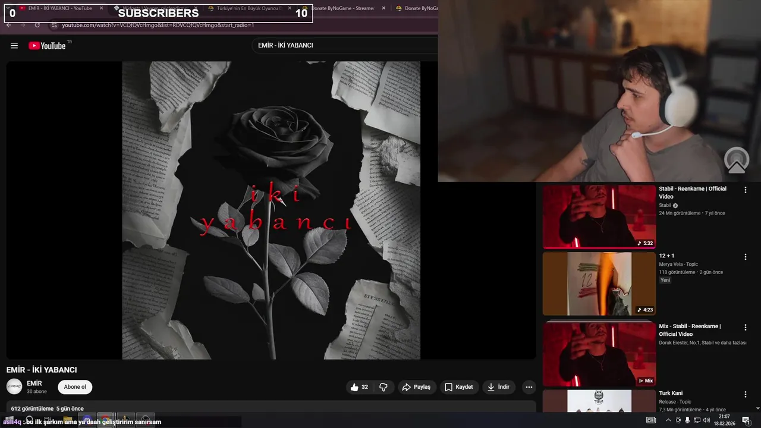
Task: Click the İndir download button
Action: [x=499, y=387]
